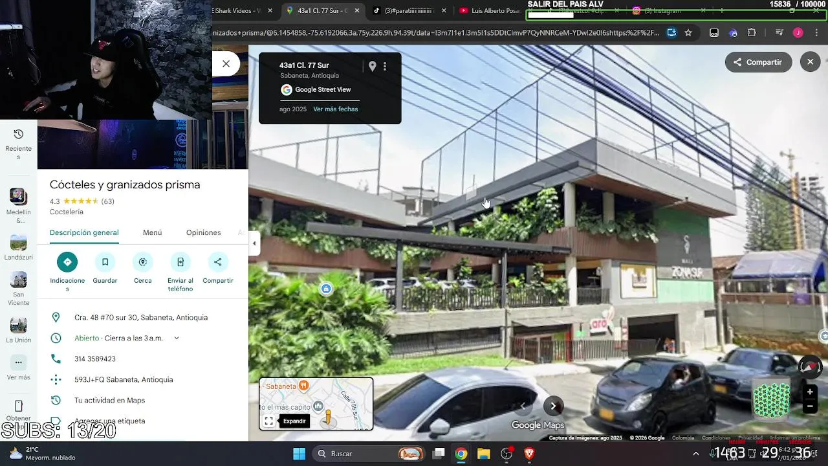This screenshot has width=828, height=466.
Task: Open Street View card three-dot menu
Action: click(x=385, y=66)
